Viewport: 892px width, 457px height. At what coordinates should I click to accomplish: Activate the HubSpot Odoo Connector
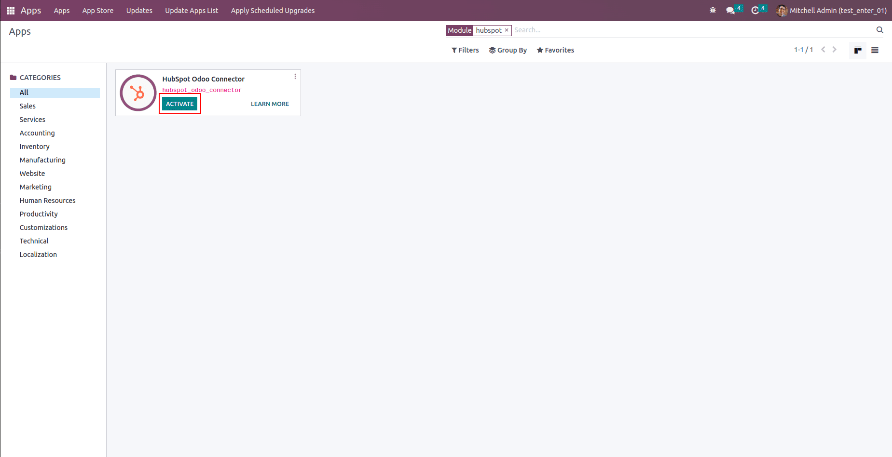(x=180, y=104)
